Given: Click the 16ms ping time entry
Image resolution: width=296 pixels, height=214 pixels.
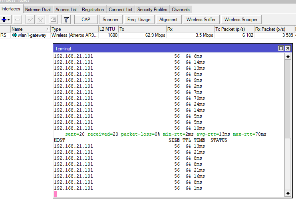Looking at the screenshot, I should (x=199, y=176).
